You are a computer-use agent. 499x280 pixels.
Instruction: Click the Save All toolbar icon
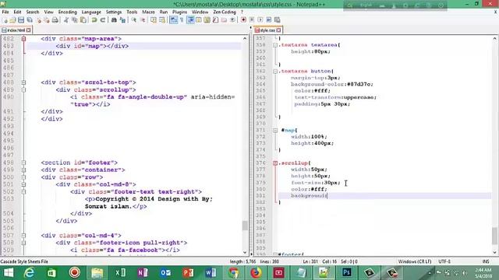click(x=30, y=20)
